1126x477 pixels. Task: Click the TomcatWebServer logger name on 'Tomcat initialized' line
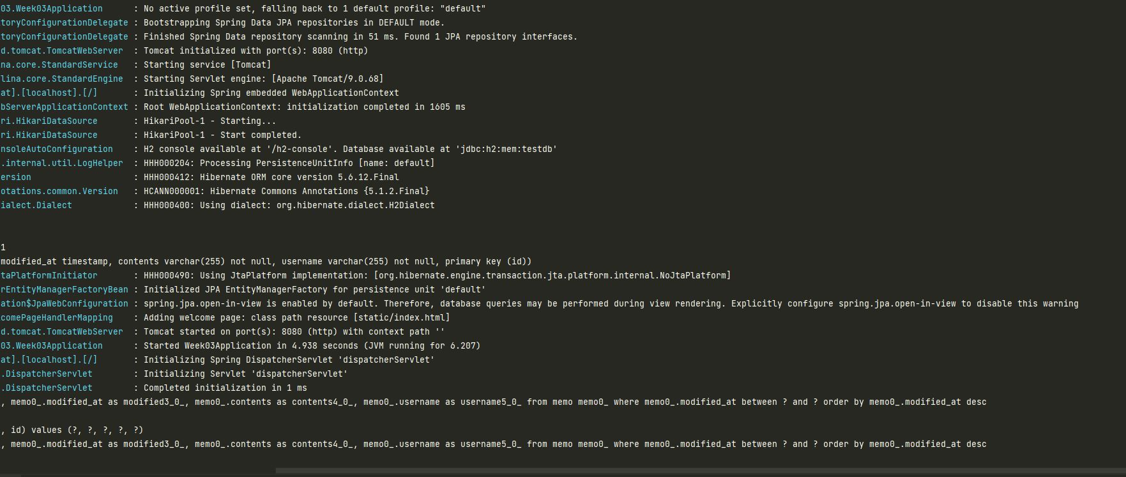click(62, 51)
